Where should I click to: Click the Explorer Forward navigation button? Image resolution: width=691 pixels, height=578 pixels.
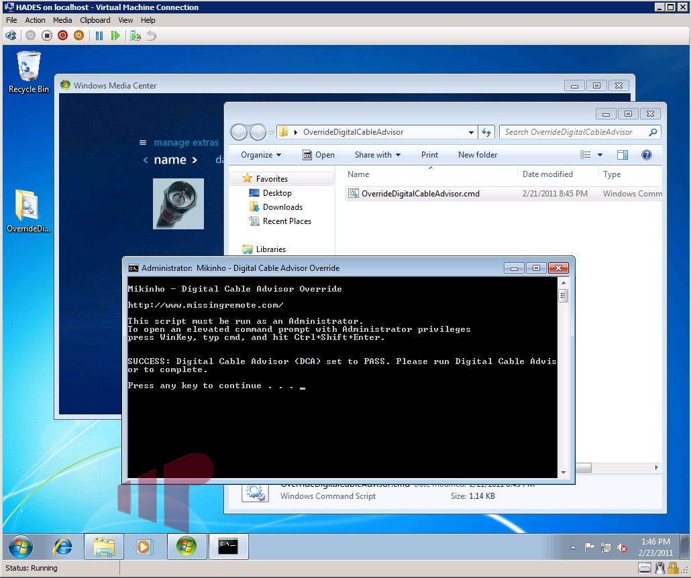click(x=258, y=131)
